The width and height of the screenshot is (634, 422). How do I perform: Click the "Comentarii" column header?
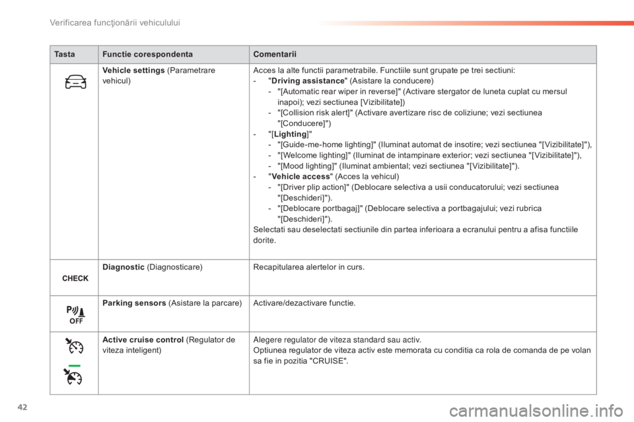click(275, 54)
